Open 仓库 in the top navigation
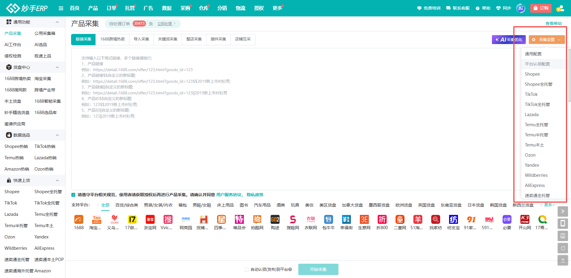Image resolution: width=571 pixels, height=278 pixels. [204, 8]
